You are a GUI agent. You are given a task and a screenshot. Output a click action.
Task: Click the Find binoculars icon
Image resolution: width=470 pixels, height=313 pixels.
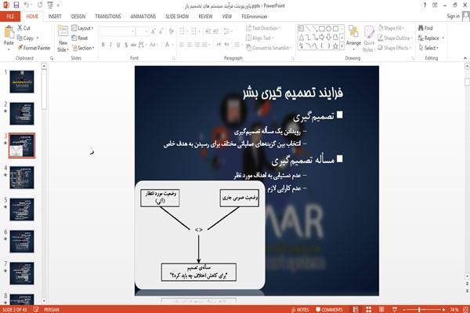pos(421,28)
